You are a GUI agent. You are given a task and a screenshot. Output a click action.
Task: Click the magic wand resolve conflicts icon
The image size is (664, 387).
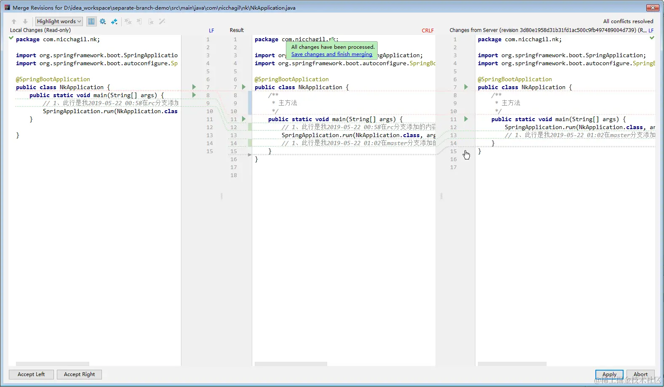coord(162,21)
